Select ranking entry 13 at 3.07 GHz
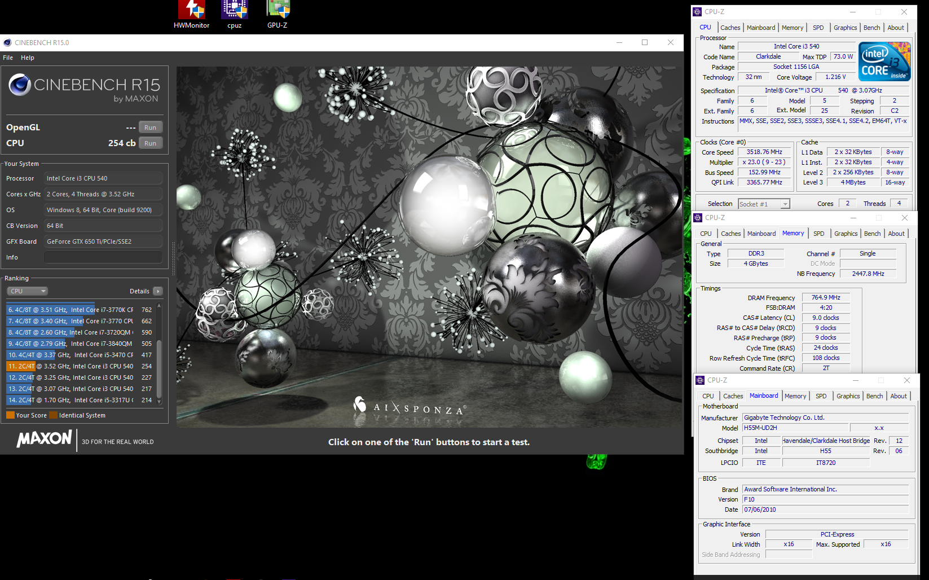Image resolution: width=929 pixels, height=580 pixels. click(80, 389)
